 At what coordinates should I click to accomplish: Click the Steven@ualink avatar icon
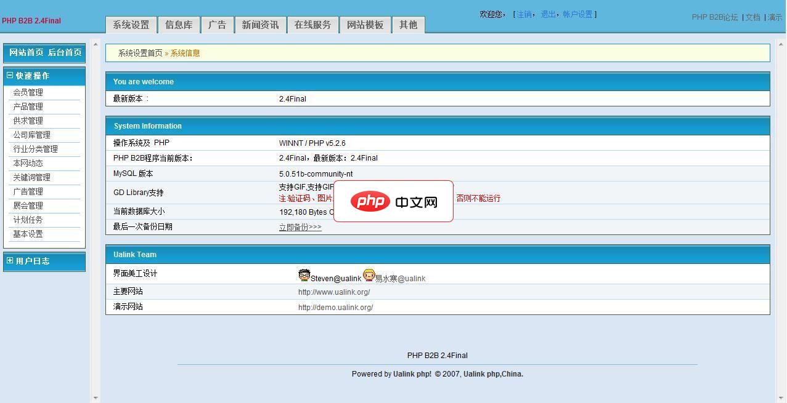tap(304, 275)
